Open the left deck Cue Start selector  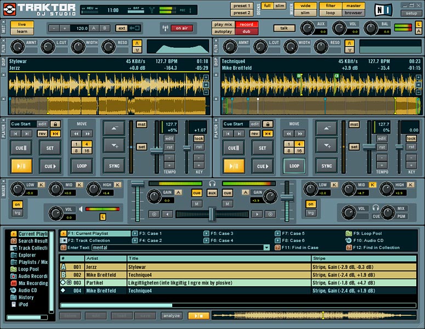click(22, 124)
